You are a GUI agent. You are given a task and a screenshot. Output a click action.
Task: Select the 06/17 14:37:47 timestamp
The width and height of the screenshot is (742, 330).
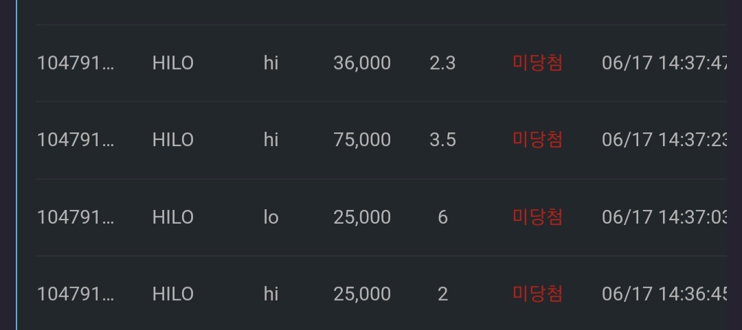coord(664,63)
